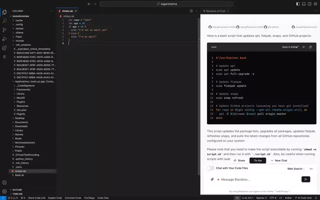Screen dimensions: 320x200
Task: Toggle Chat with Your Code Files
Action: 210,168
